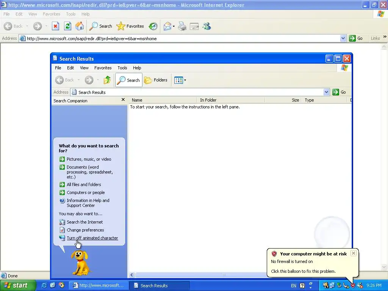This screenshot has width=388, height=291.
Task: Expand the Back history arrow in Search Results
Action: tap(79, 80)
